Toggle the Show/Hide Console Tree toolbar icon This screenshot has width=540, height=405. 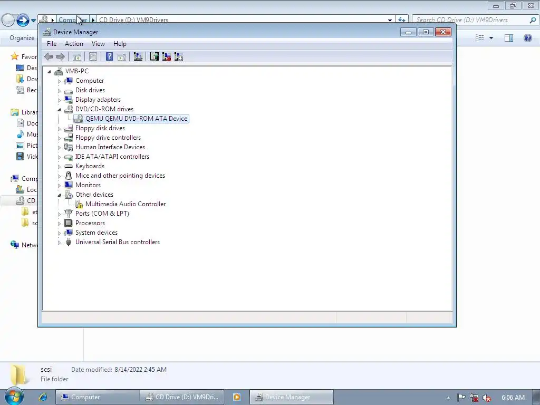pos(77,56)
